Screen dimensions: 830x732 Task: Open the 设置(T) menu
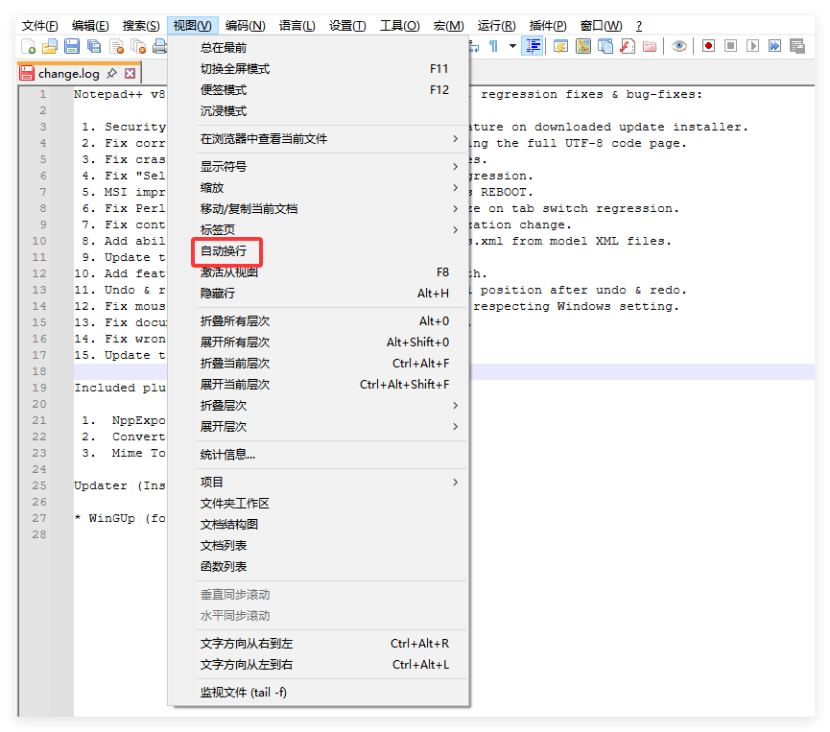coord(347,26)
